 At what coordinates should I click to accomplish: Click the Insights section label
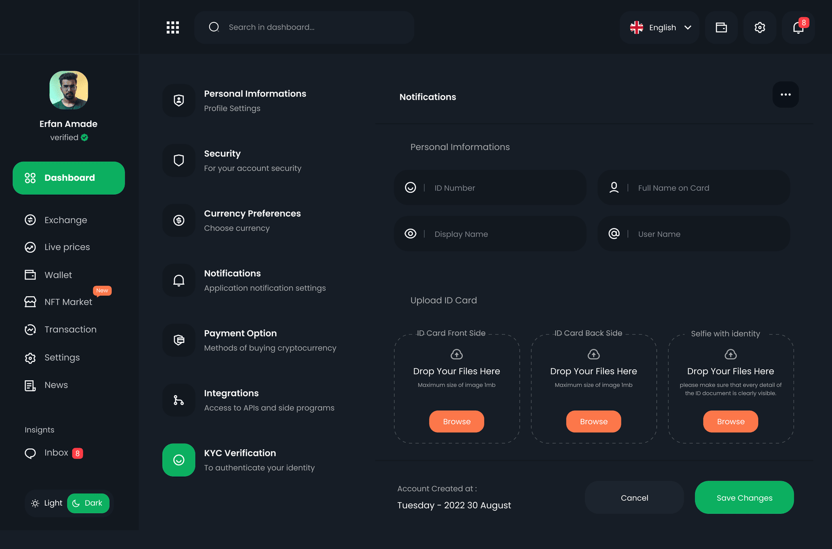[40, 430]
